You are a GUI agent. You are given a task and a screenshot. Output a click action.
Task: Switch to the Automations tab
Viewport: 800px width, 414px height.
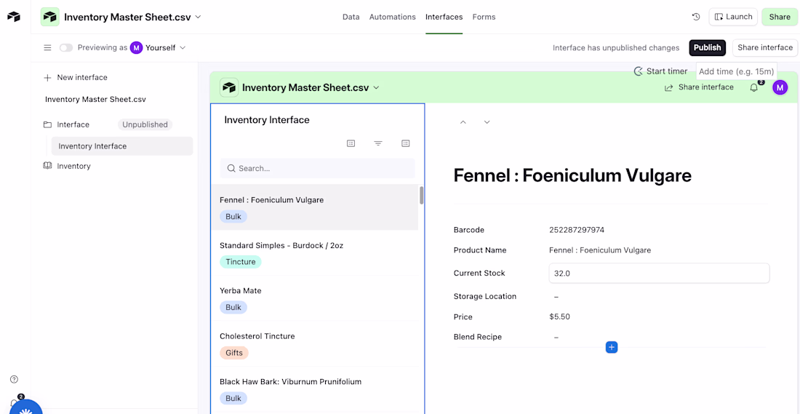click(392, 17)
